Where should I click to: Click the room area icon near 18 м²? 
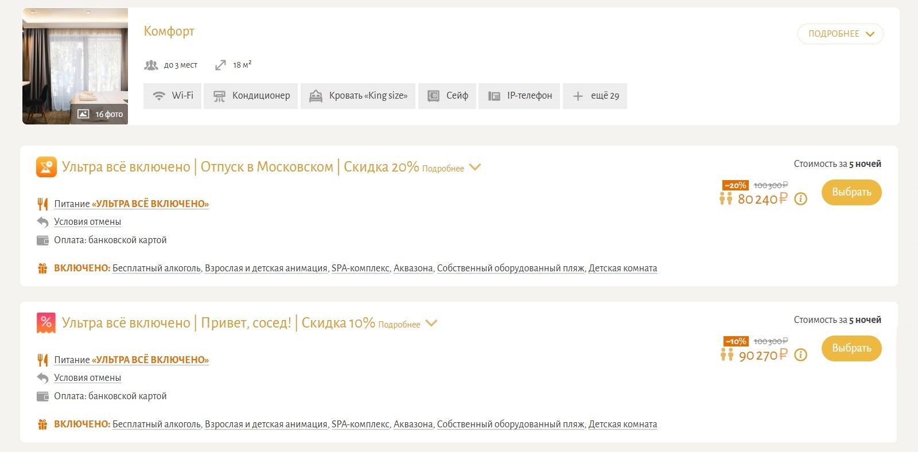pyautogui.click(x=220, y=65)
